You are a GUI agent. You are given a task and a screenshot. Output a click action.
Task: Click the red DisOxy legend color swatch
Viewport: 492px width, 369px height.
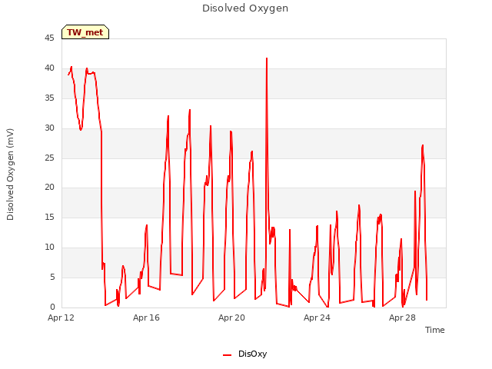pos(228,355)
